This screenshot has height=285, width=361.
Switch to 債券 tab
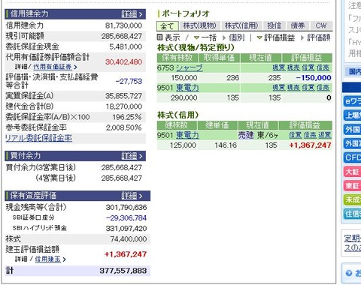[298, 25]
